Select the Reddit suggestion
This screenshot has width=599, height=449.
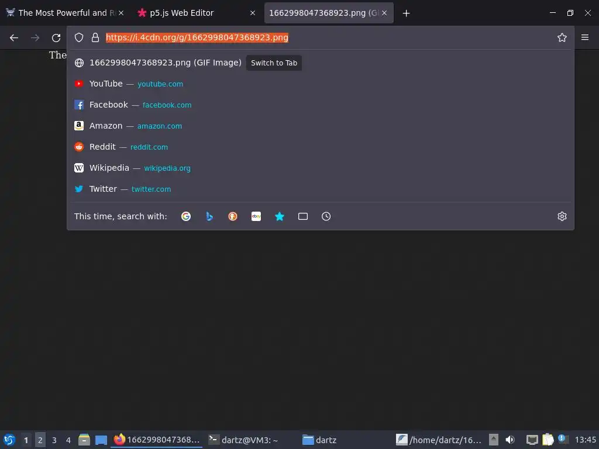click(x=321, y=147)
